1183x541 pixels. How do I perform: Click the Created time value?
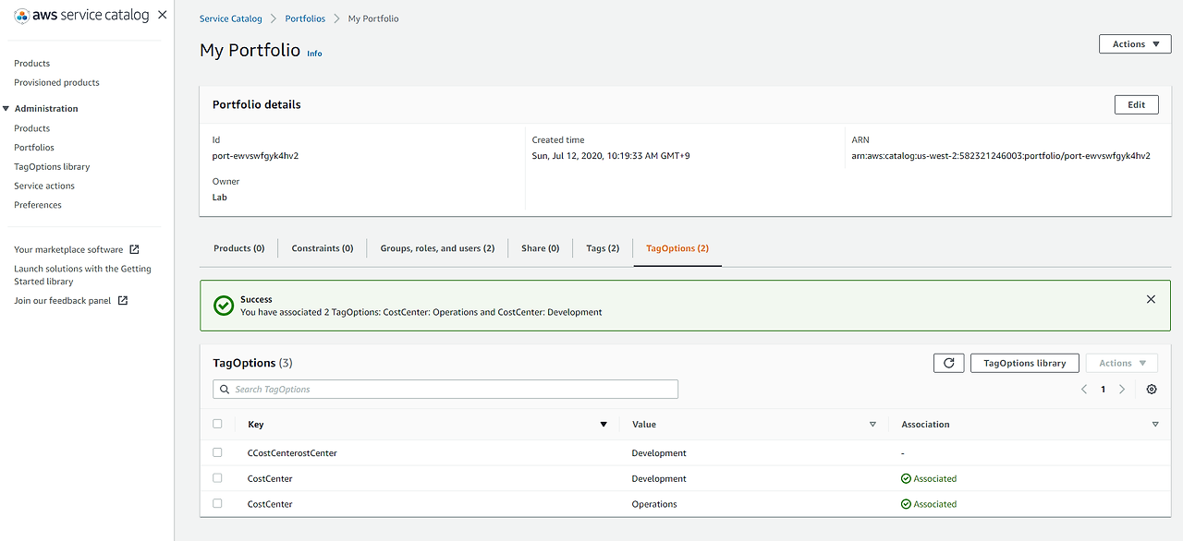pyautogui.click(x=611, y=156)
